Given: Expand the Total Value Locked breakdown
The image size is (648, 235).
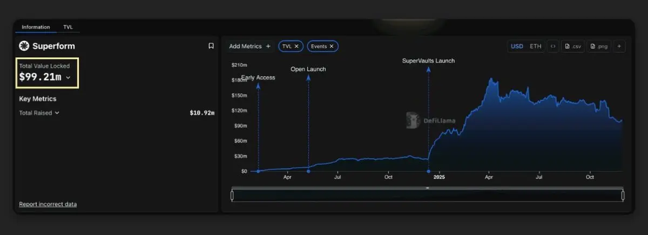Looking at the screenshot, I should pos(68,78).
